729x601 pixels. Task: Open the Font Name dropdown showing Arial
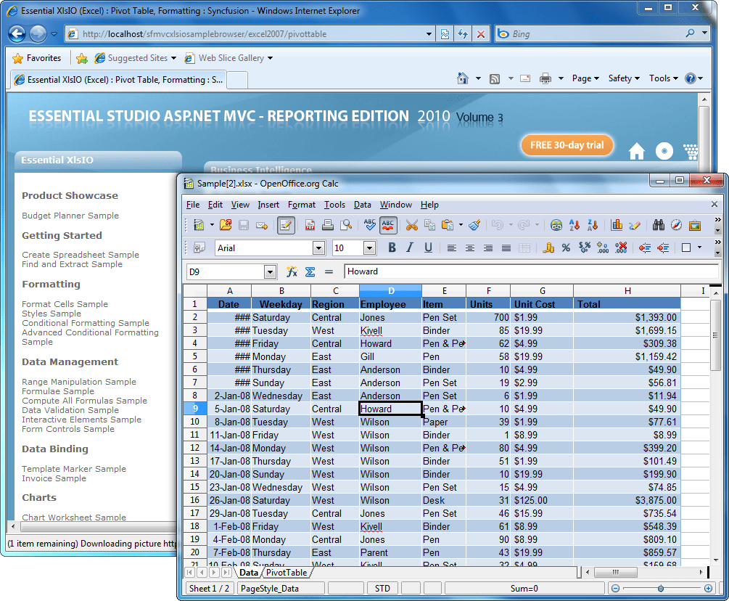pyautogui.click(x=318, y=248)
